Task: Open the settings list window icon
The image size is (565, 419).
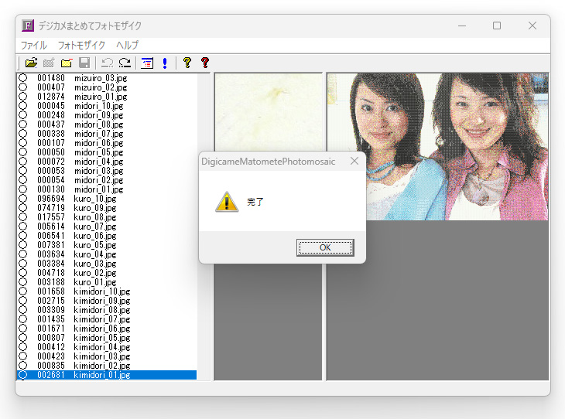Action: 147,63
